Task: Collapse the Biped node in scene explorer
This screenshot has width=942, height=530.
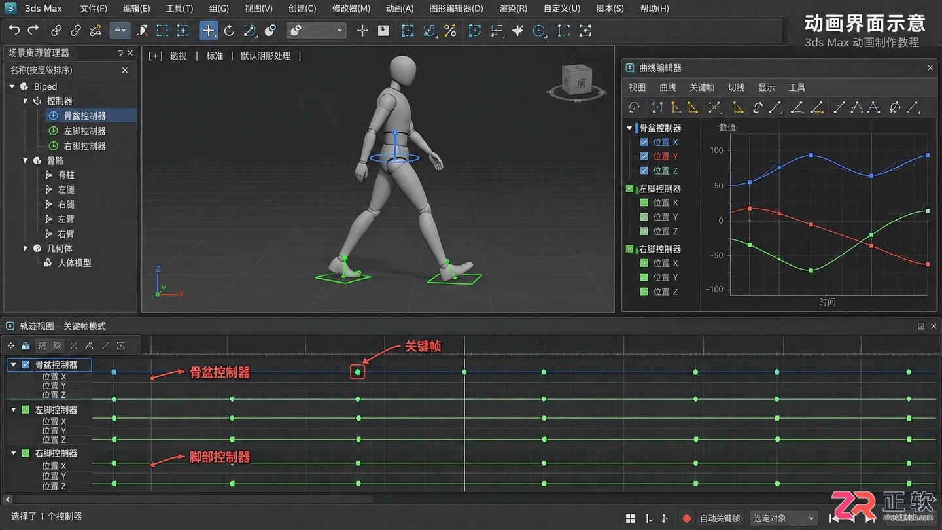Action: [12, 86]
